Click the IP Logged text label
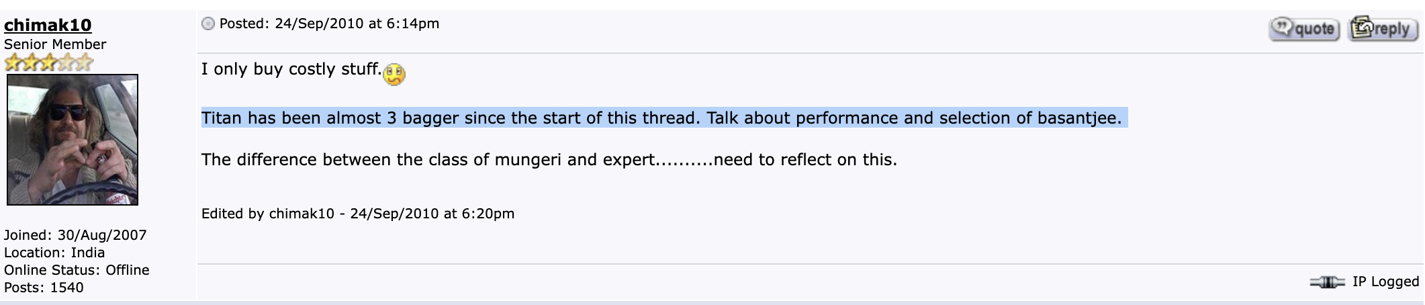The width and height of the screenshot is (1425, 305). tap(1385, 281)
